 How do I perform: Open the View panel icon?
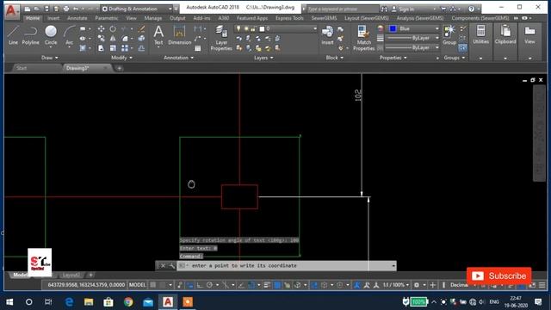(x=529, y=34)
